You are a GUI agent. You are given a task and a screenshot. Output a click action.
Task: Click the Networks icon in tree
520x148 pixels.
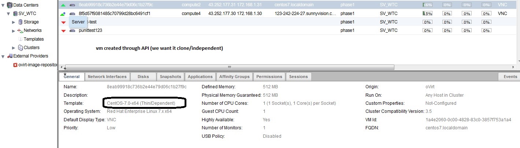[x=20, y=30]
